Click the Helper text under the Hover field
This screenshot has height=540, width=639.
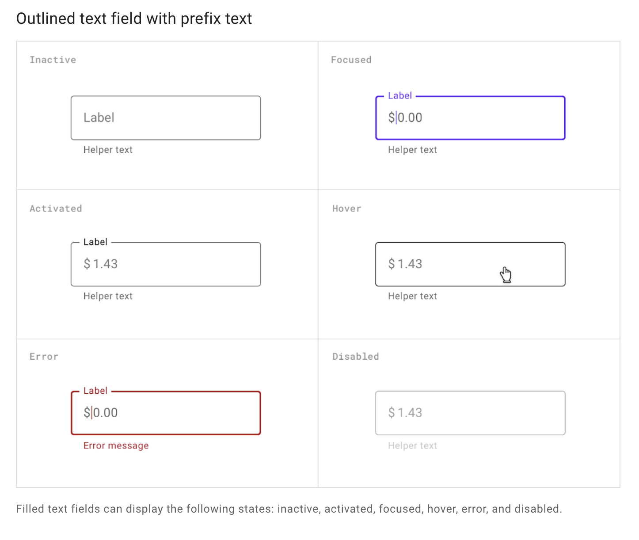click(x=412, y=296)
